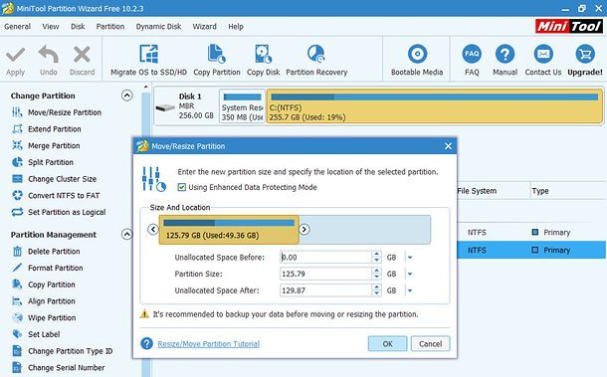Screen dimensions: 607x377
Task: Open unit dropdown for Unallocated Space After
Action: point(410,290)
